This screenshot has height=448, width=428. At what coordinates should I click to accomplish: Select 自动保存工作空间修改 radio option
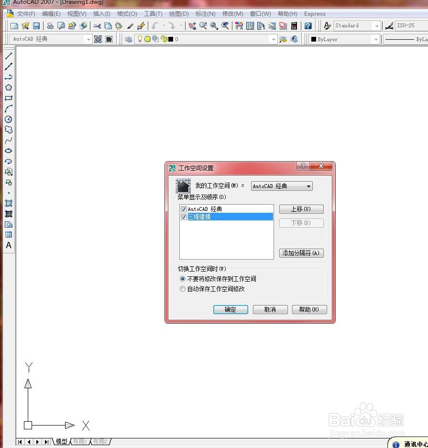[x=183, y=289]
